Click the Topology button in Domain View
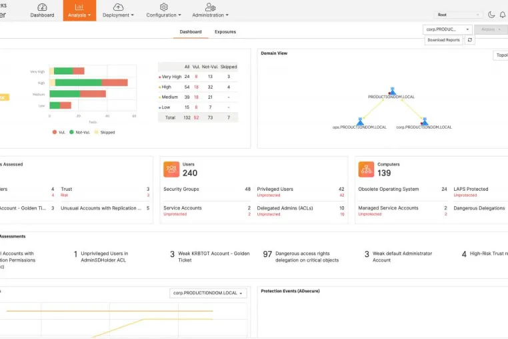 tap(501, 55)
